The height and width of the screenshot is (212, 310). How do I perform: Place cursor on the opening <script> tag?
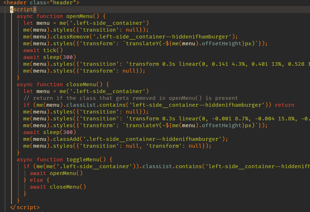[23, 9]
